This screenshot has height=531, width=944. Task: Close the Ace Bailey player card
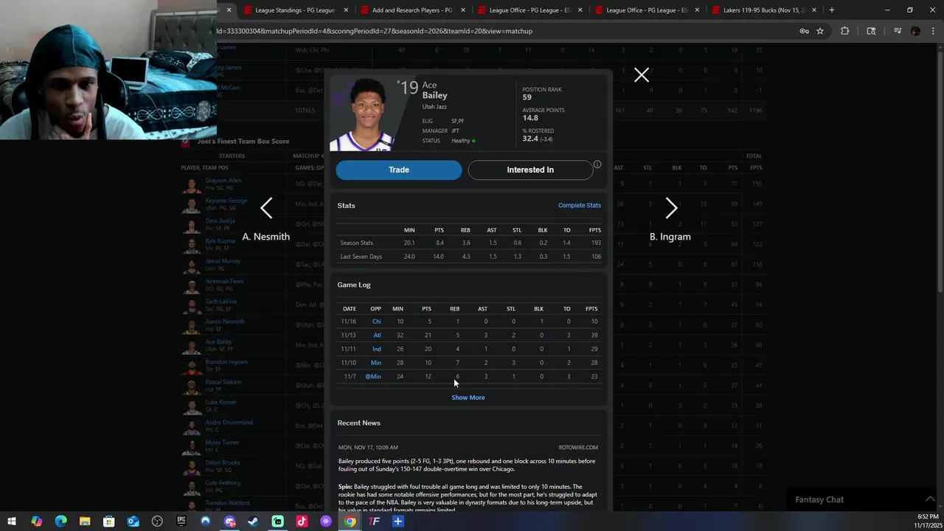pyautogui.click(x=642, y=74)
